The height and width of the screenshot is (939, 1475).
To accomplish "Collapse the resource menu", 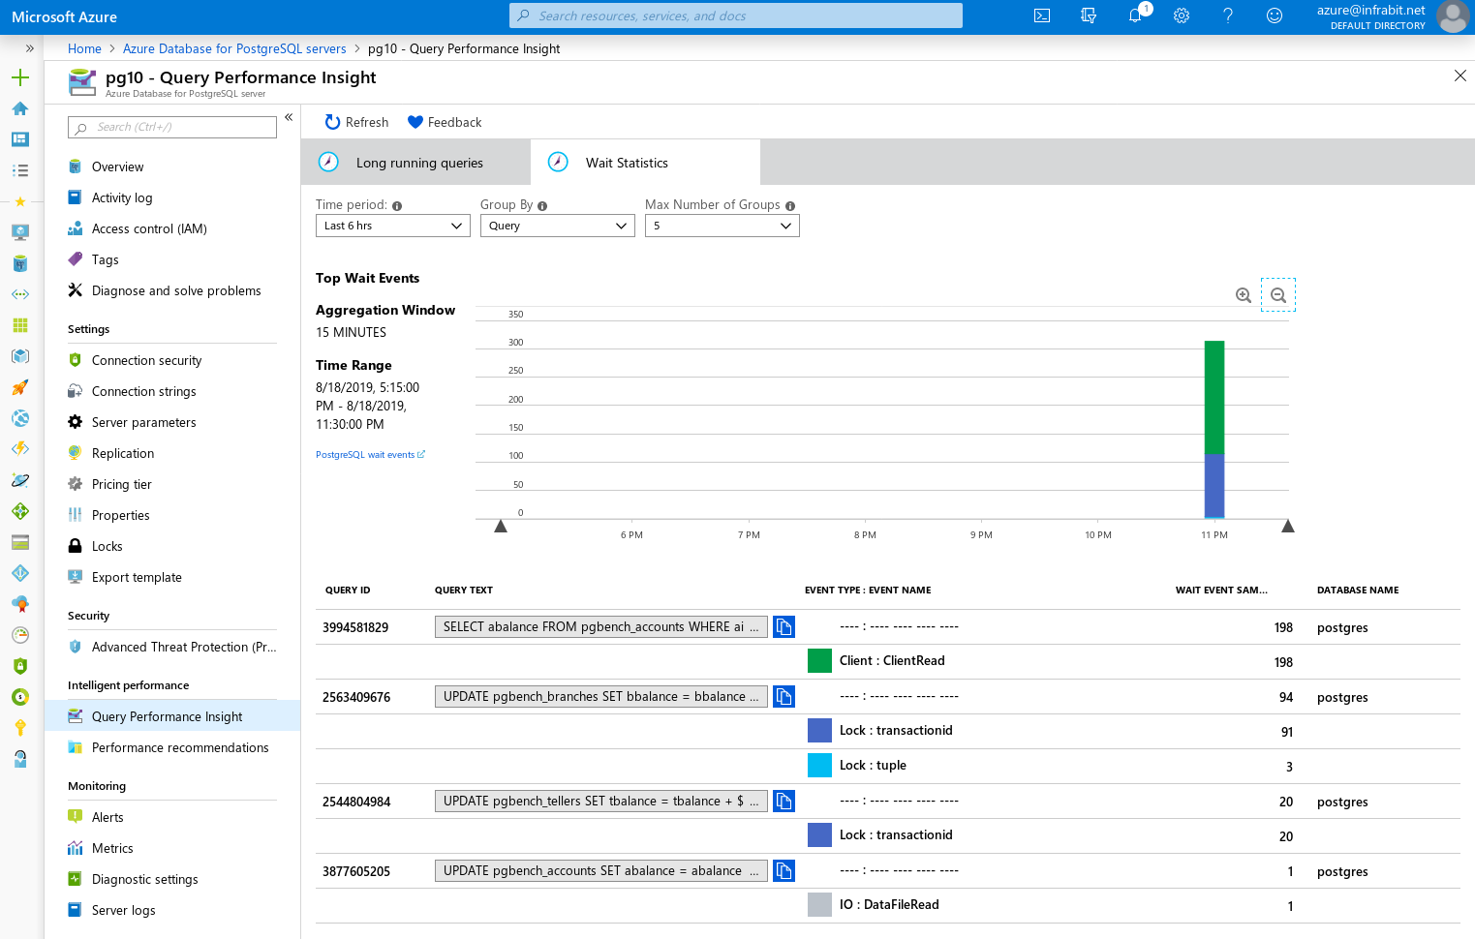I will pos(289,117).
